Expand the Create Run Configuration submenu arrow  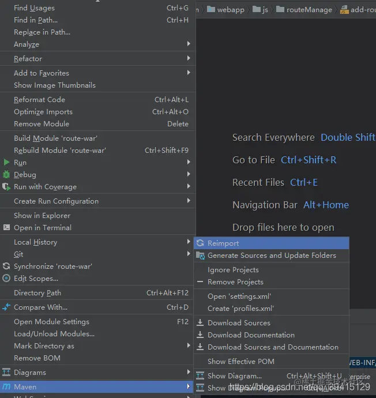click(x=189, y=201)
